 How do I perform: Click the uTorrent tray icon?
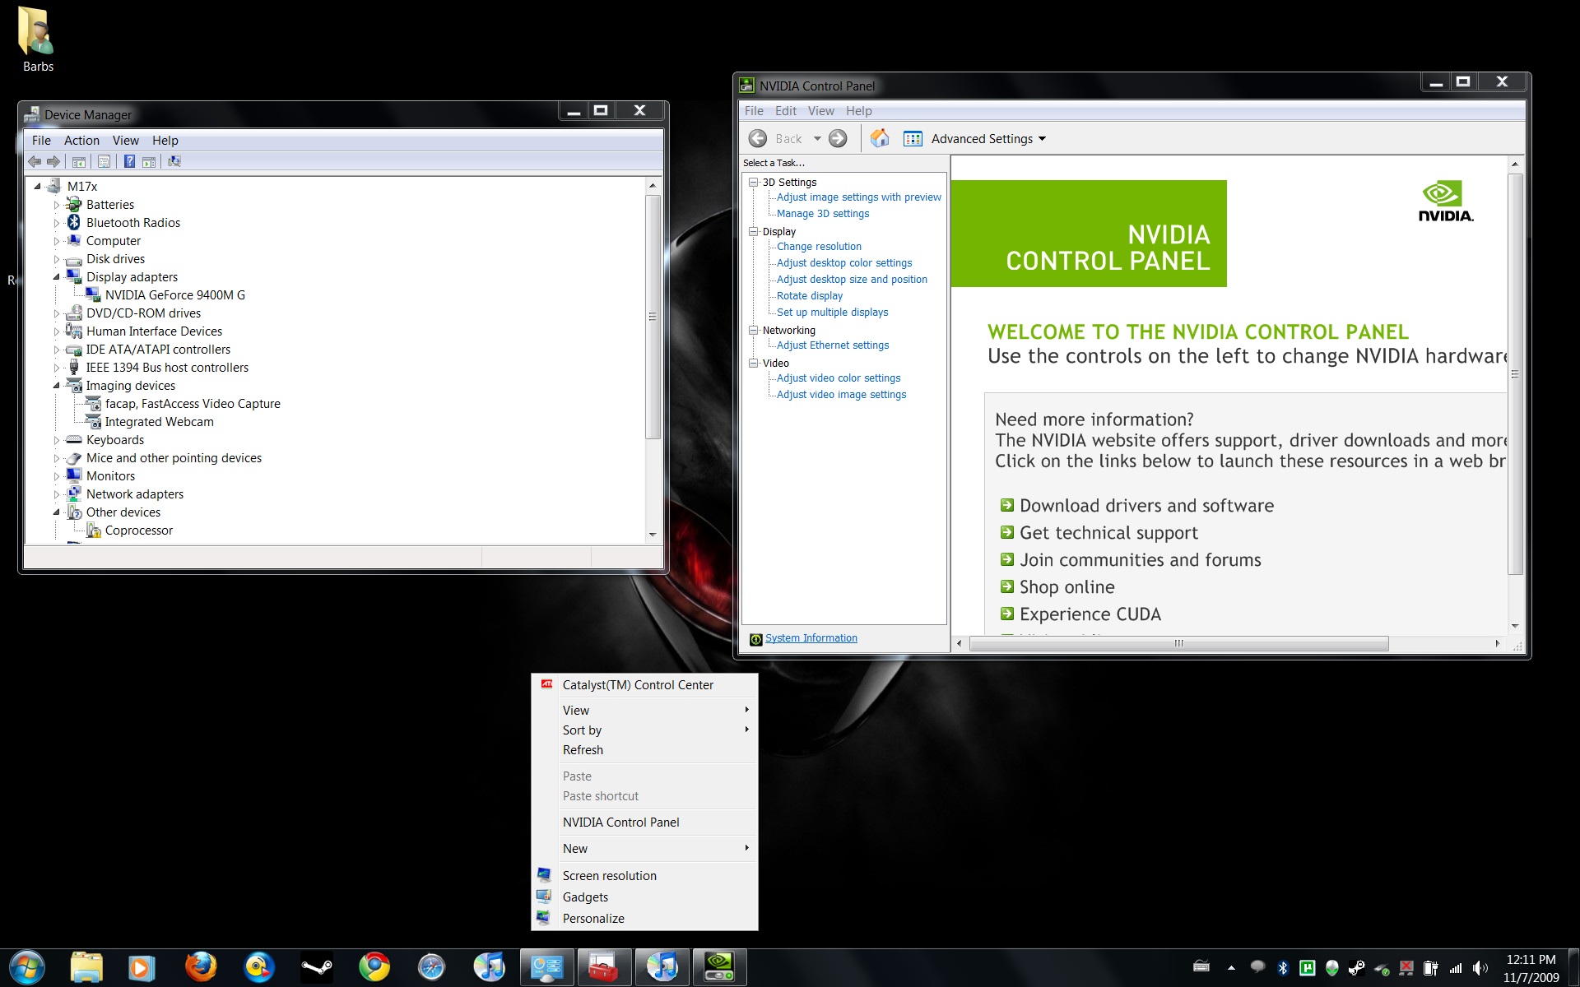point(1307,968)
